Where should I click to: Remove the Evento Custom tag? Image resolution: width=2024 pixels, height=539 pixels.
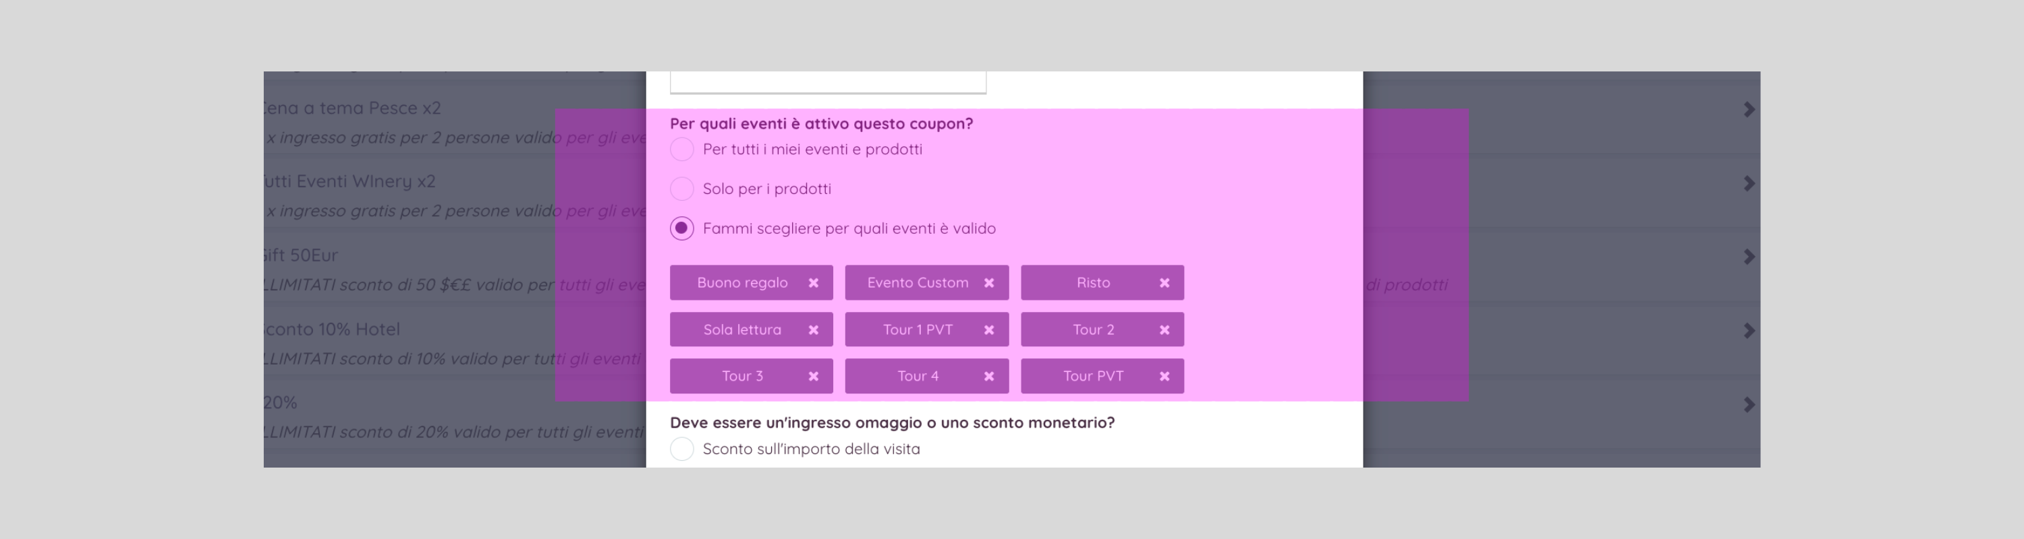988,283
